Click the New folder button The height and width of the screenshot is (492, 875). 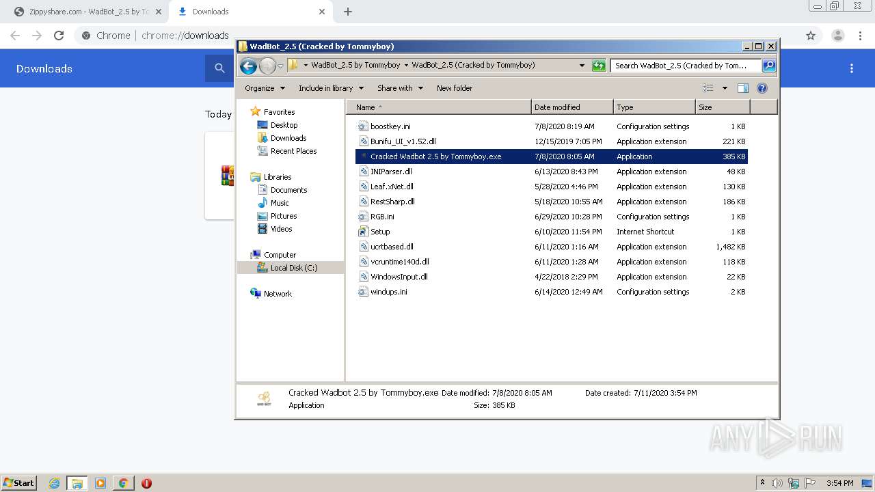455,88
